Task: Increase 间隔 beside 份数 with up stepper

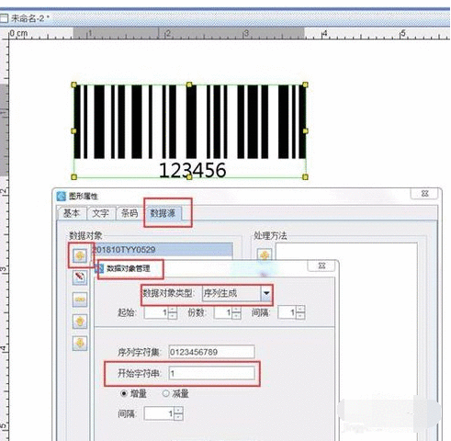Action: [300, 310]
